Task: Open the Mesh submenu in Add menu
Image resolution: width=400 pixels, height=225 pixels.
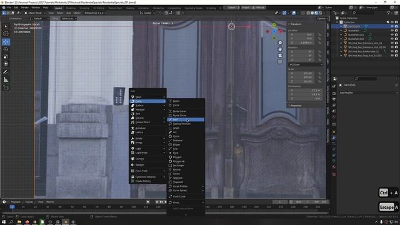Action: pyautogui.click(x=147, y=97)
